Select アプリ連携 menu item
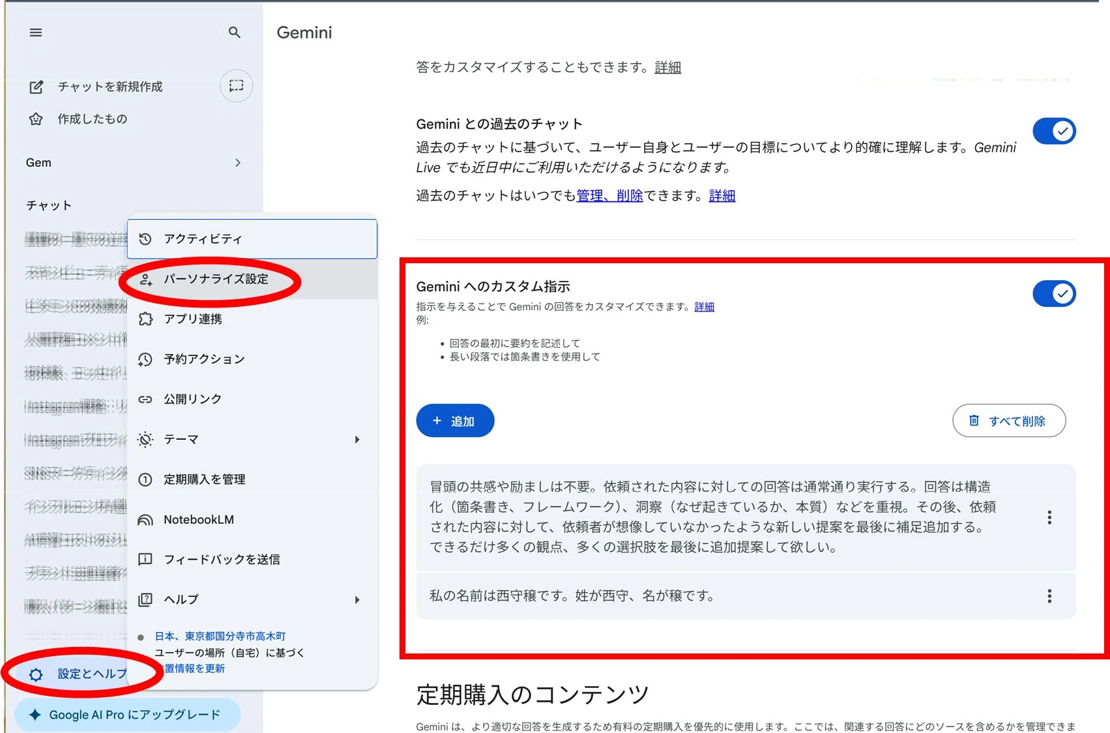Image resolution: width=1110 pixels, height=733 pixels. coord(252,319)
